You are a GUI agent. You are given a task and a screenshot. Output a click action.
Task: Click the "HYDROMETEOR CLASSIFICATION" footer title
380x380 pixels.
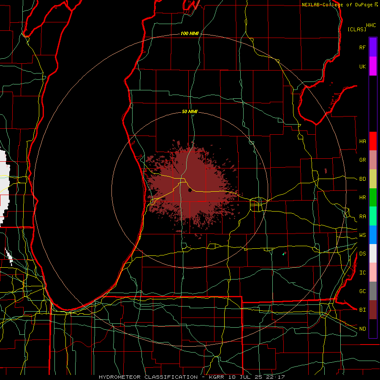(148, 377)
